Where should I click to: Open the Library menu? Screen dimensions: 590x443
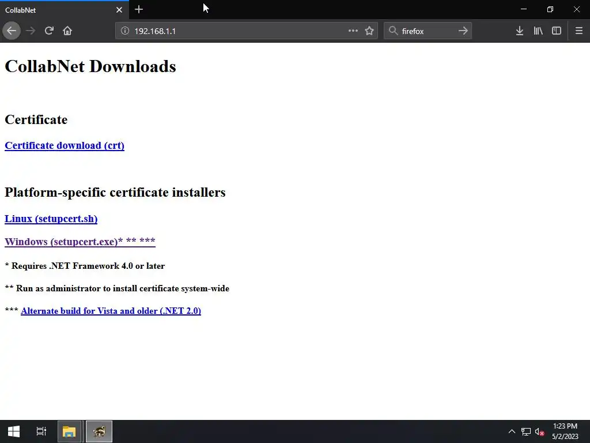click(x=538, y=31)
